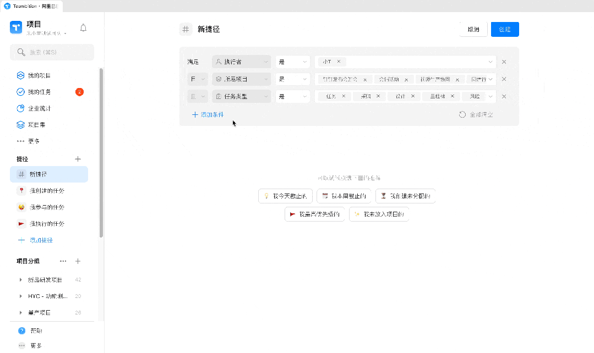Remove the 小T assignee tag
The image size is (594, 353).
(x=339, y=62)
